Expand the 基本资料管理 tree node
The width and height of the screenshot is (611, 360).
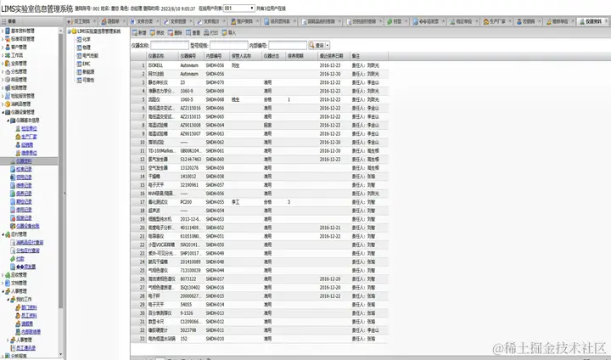point(3,31)
